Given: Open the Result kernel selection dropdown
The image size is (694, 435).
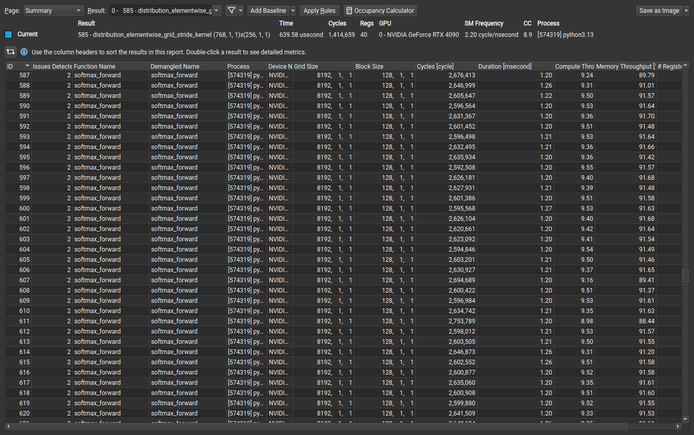Looking at the screenshot, I should [166, 10].
